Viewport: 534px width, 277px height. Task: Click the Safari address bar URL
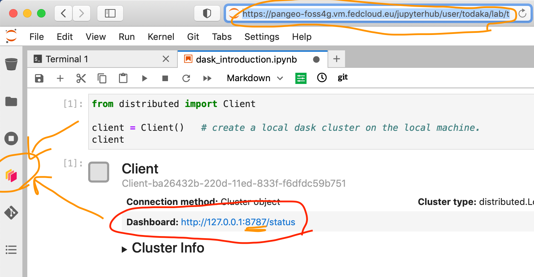pyautogui.click(x=375, y=14)
